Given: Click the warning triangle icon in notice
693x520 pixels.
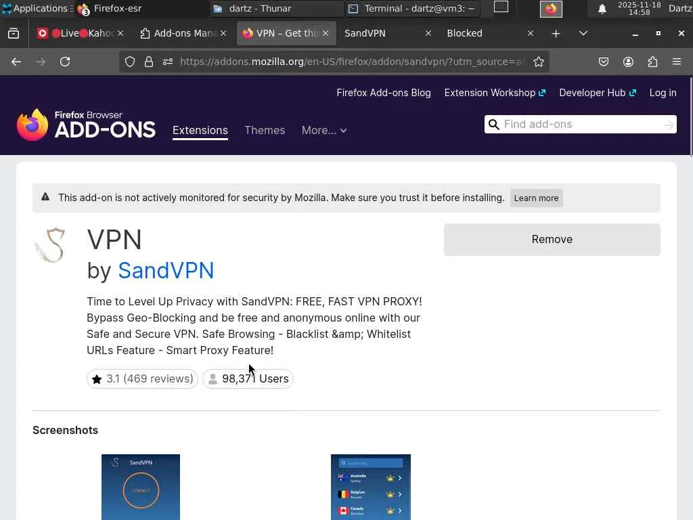Looking at the screenshot, I should [45, 197].
